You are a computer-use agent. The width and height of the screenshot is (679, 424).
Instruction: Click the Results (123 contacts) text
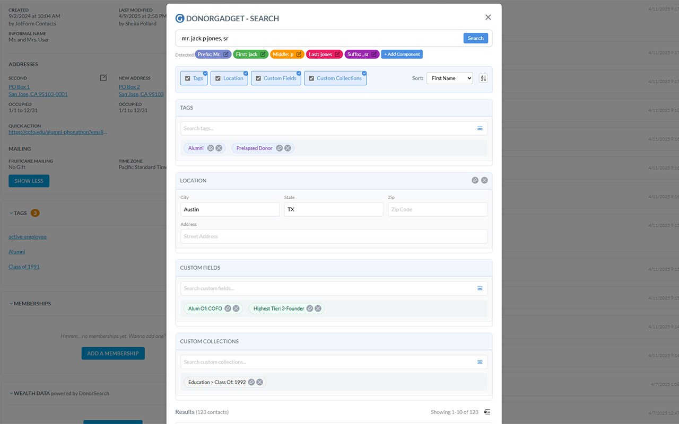coord(202,412)
